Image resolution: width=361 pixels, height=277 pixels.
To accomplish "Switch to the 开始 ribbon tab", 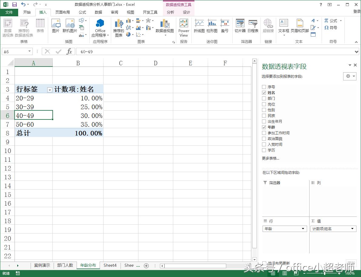I will [27, 12].
